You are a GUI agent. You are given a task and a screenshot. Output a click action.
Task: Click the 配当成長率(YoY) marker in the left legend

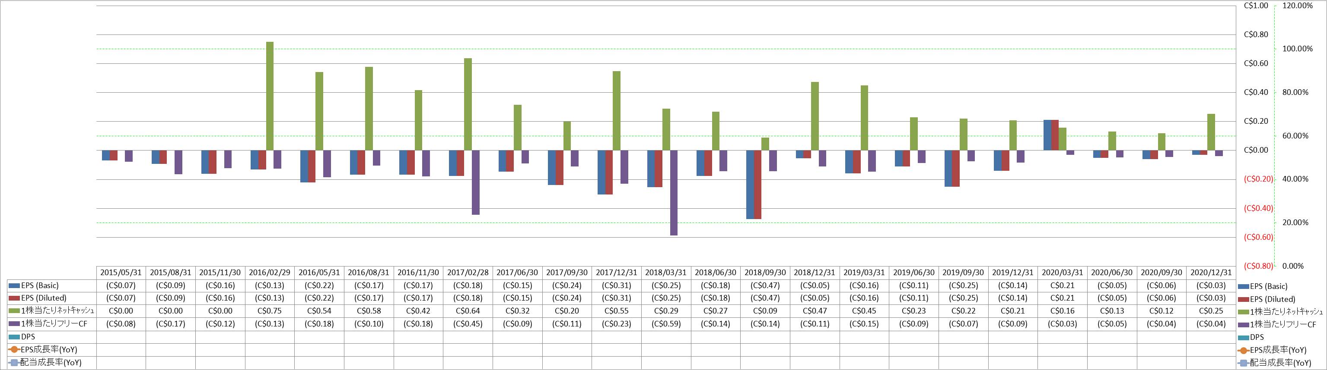click(14, 362)
